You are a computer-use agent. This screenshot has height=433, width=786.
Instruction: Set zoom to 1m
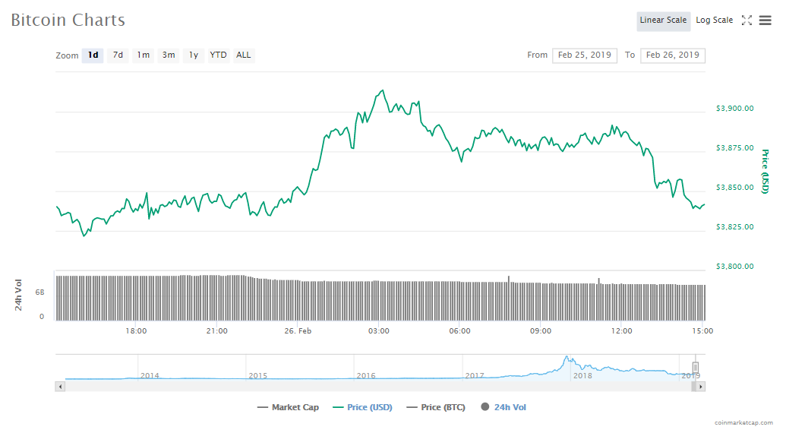143,55
